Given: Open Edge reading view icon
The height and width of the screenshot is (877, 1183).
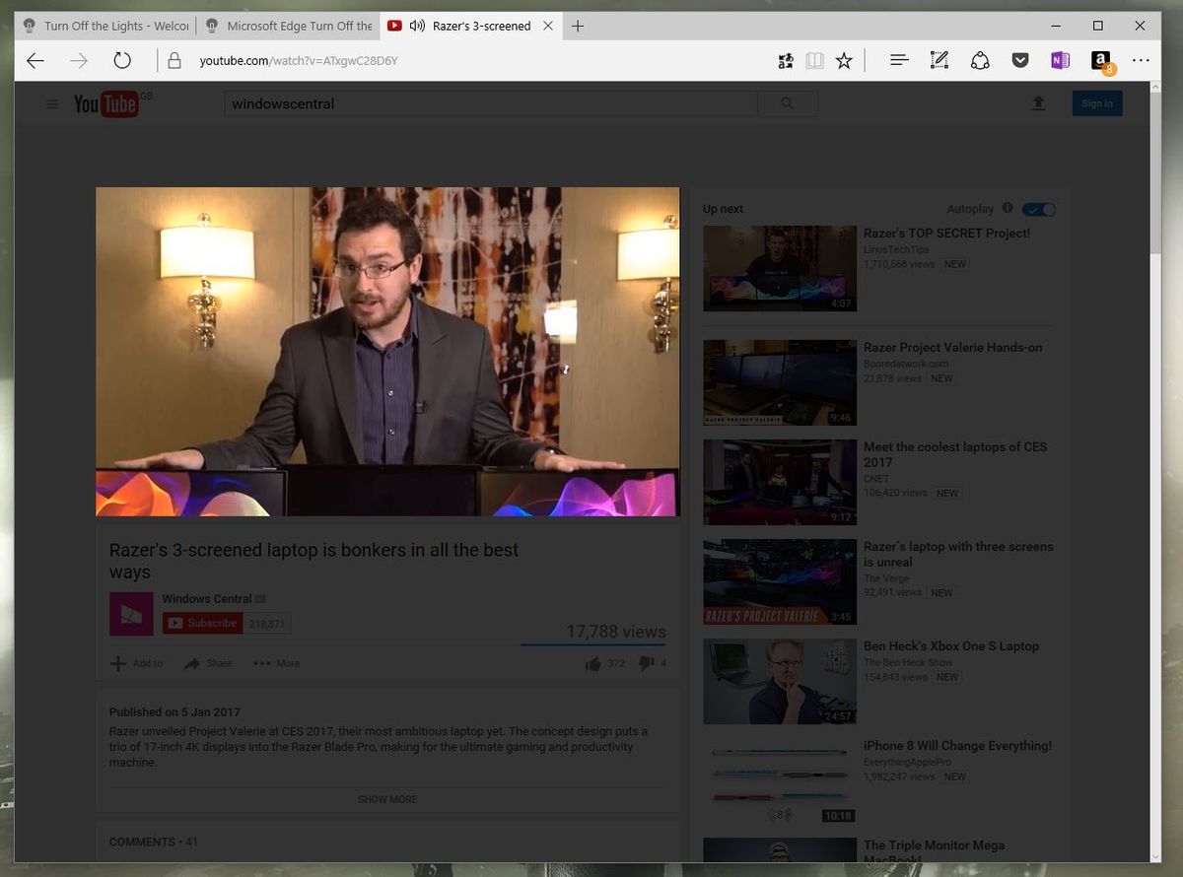Looking at the screenshot, I should tap(814, 60).
